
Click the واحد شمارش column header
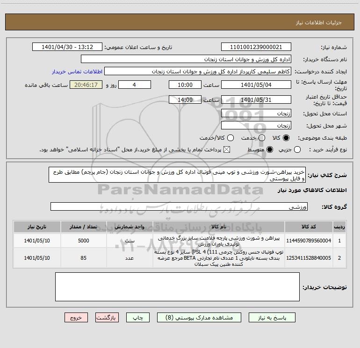tap(130, 227)
